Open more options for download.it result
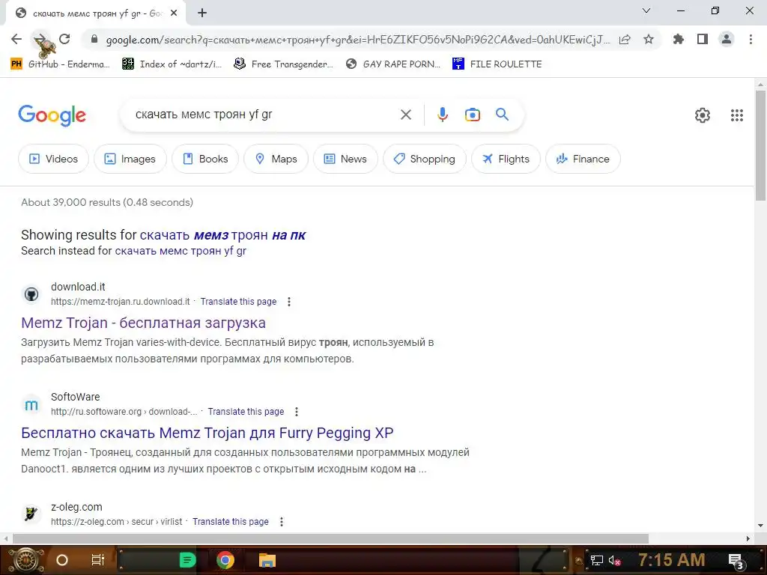The height and width of the screenshot is (575, 767). (289, 302)
